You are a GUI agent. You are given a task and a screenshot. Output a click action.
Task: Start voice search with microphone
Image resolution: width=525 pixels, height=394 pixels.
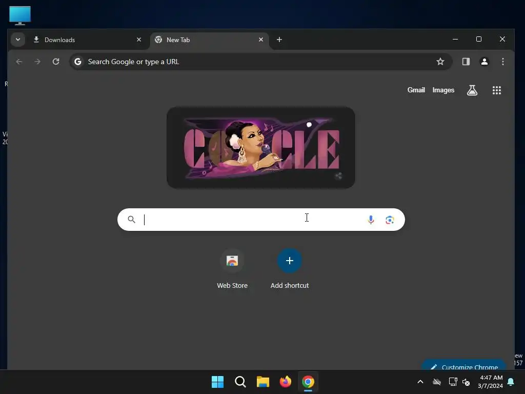(371, 220)
